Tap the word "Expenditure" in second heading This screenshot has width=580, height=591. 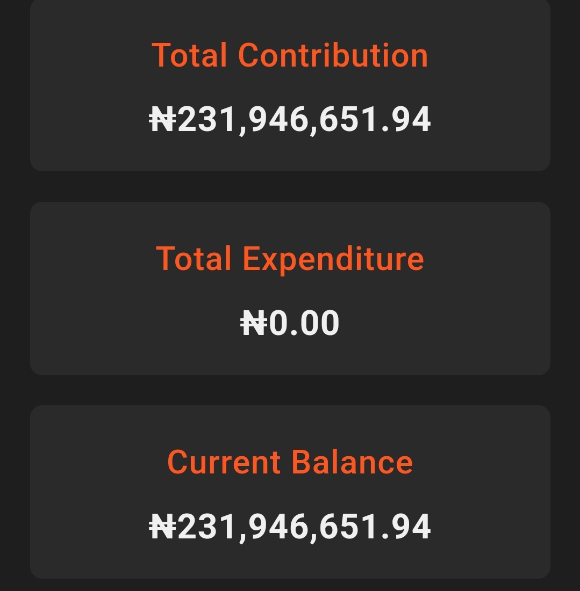pyautogui.click(x=333, y=258)
